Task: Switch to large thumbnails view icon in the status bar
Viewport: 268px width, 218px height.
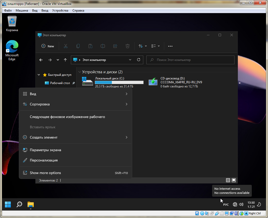Action: pos(234,180)
